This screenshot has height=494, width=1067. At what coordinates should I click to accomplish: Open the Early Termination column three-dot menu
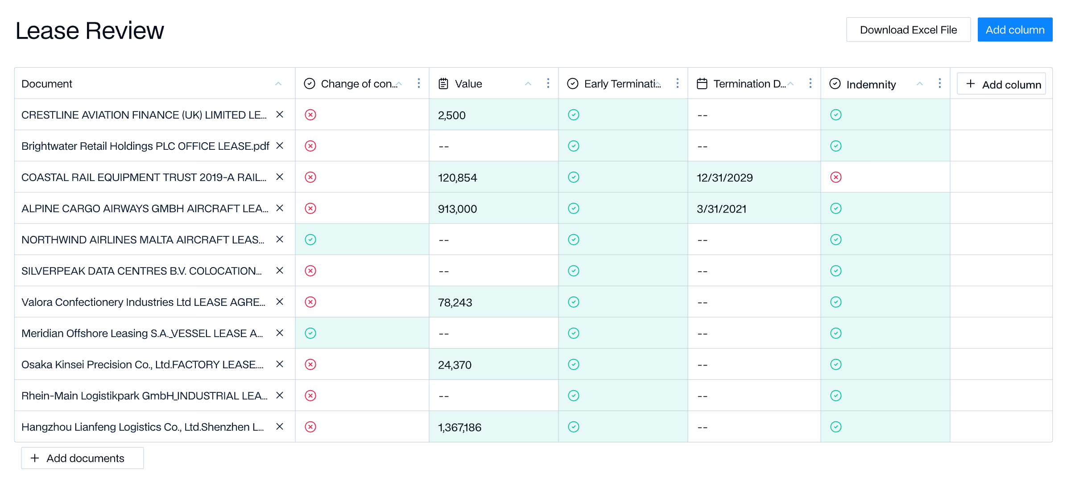click(x=677, y=83)
